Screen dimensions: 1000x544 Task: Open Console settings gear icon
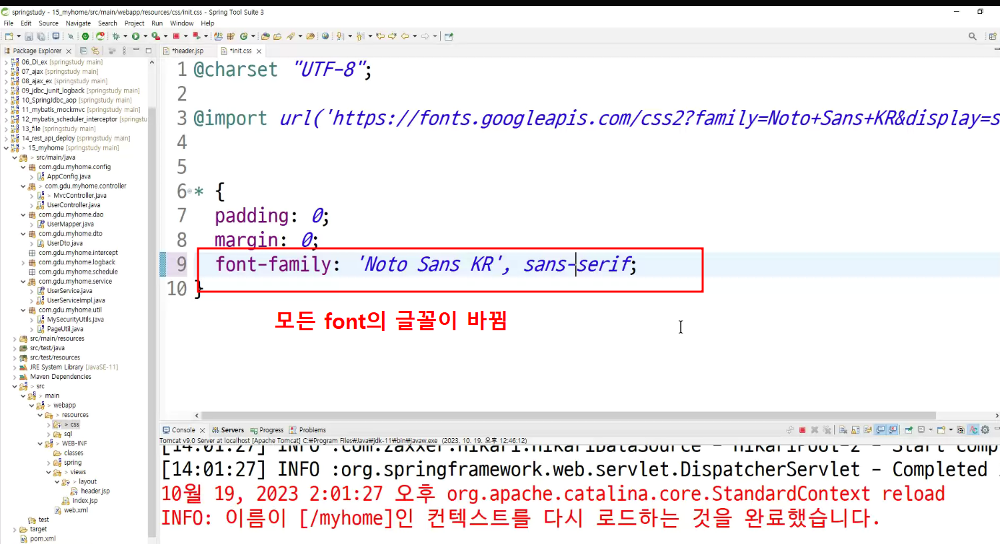click(x=985, y=429)
